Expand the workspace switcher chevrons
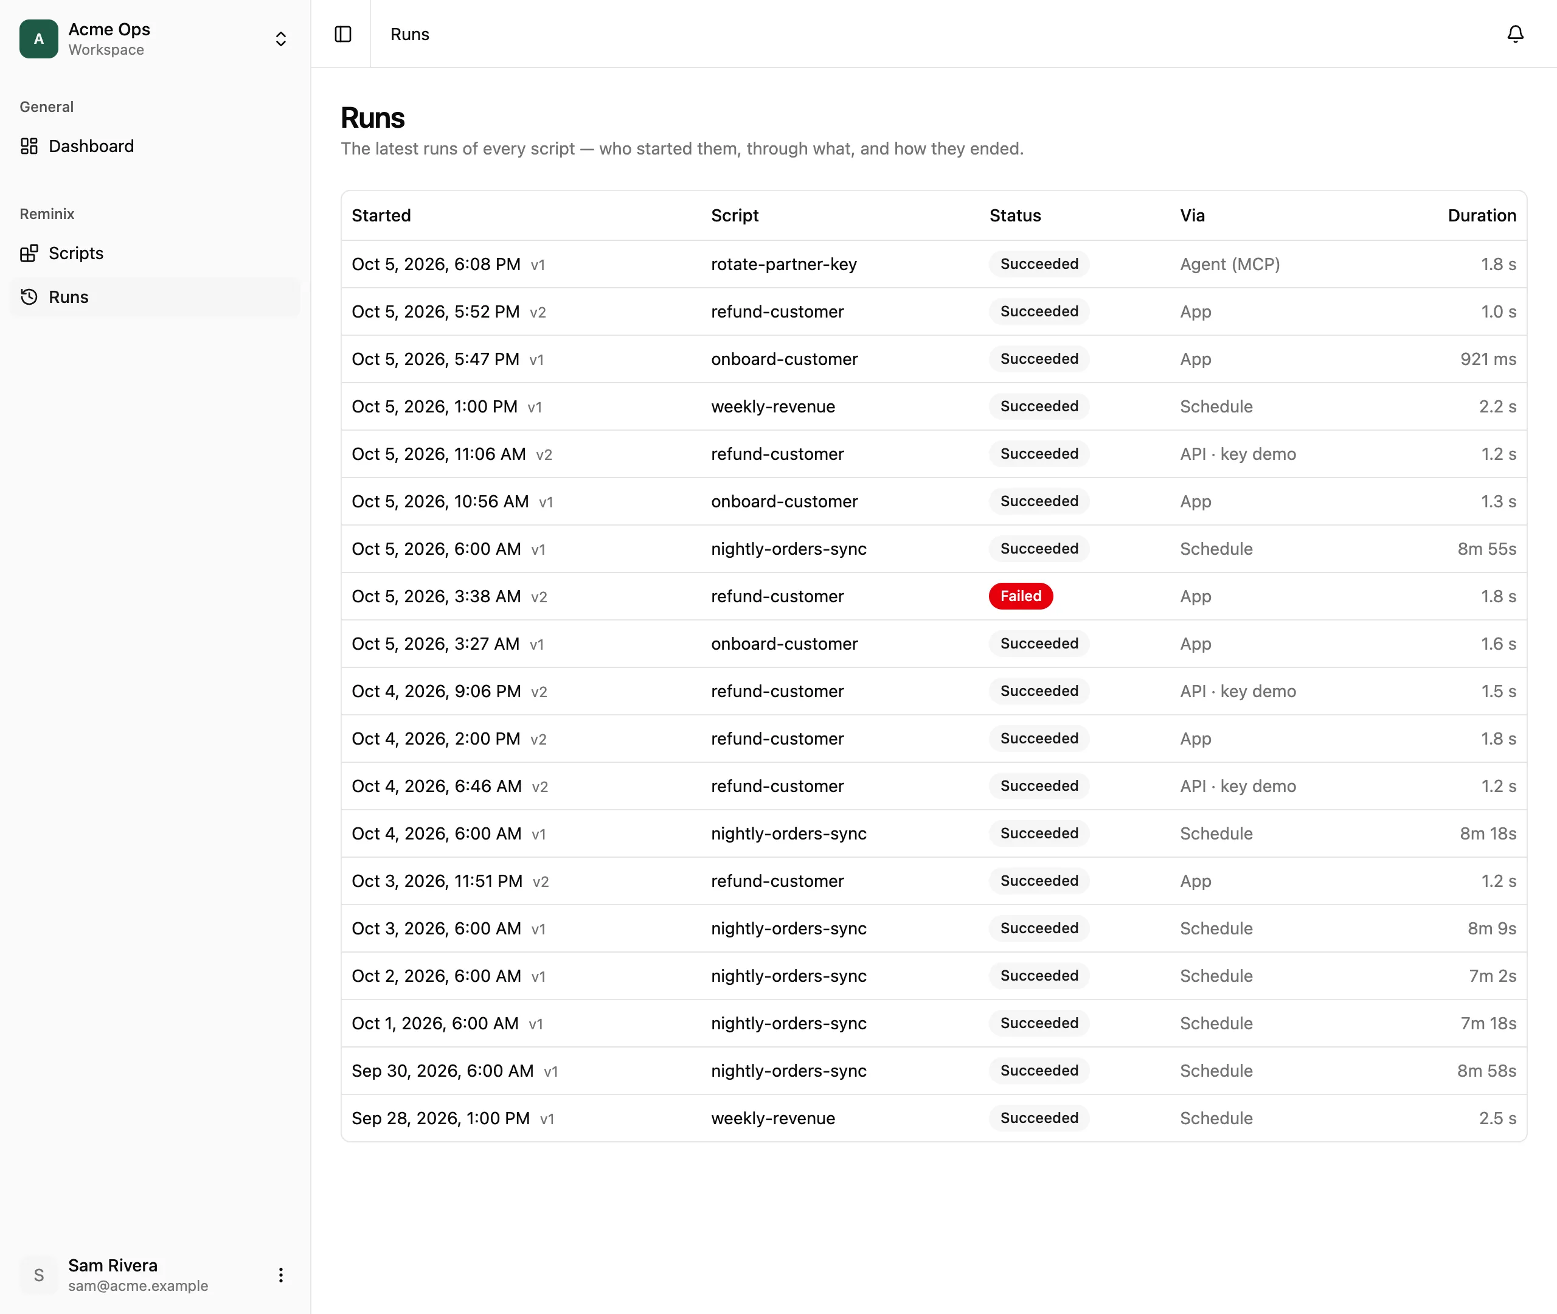 point(281,39)
